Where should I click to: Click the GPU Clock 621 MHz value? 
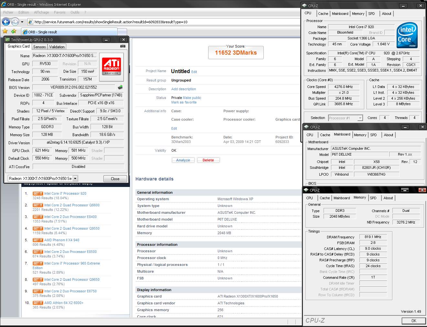(x=42, y=150)
